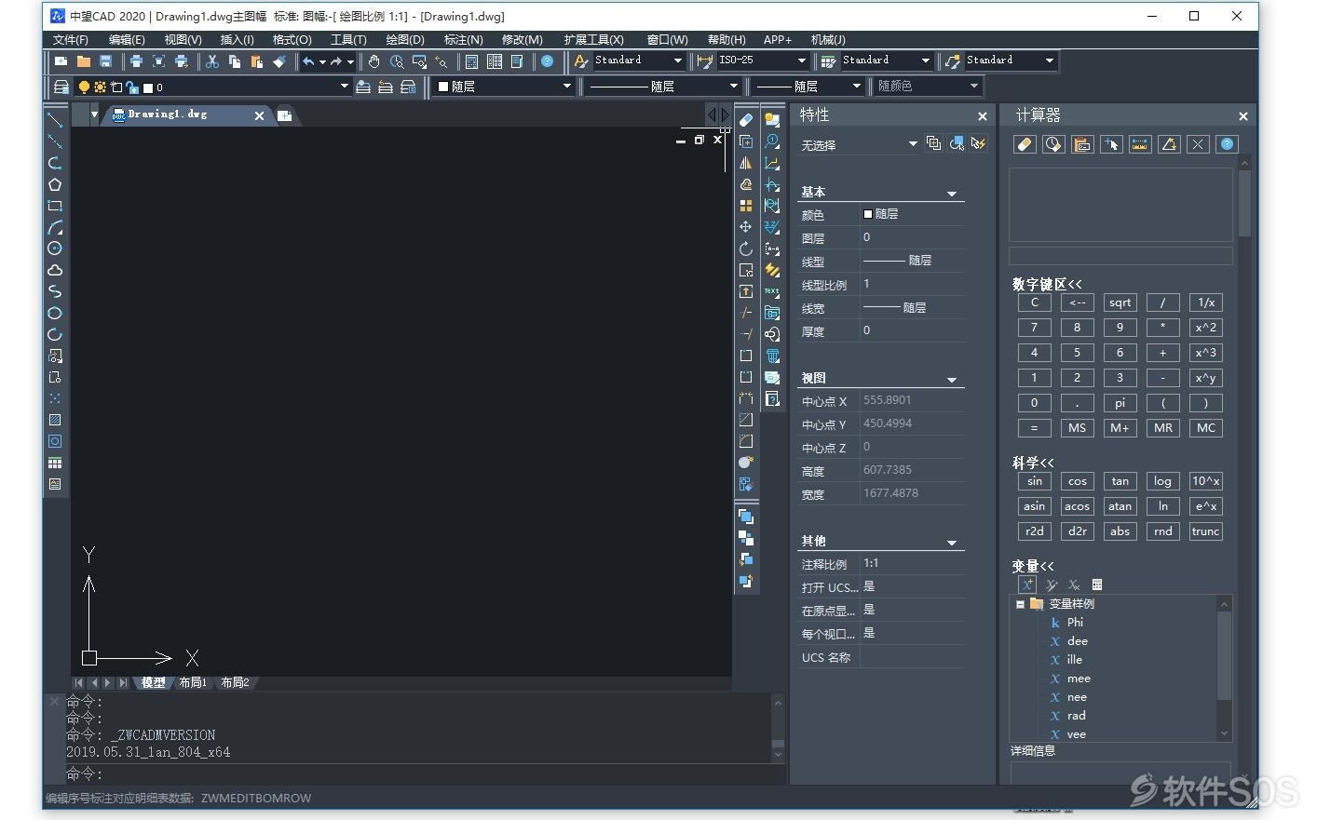Click the blue Help icon in the main toolbar
The image size is (1317, 820).
(548, 61)
